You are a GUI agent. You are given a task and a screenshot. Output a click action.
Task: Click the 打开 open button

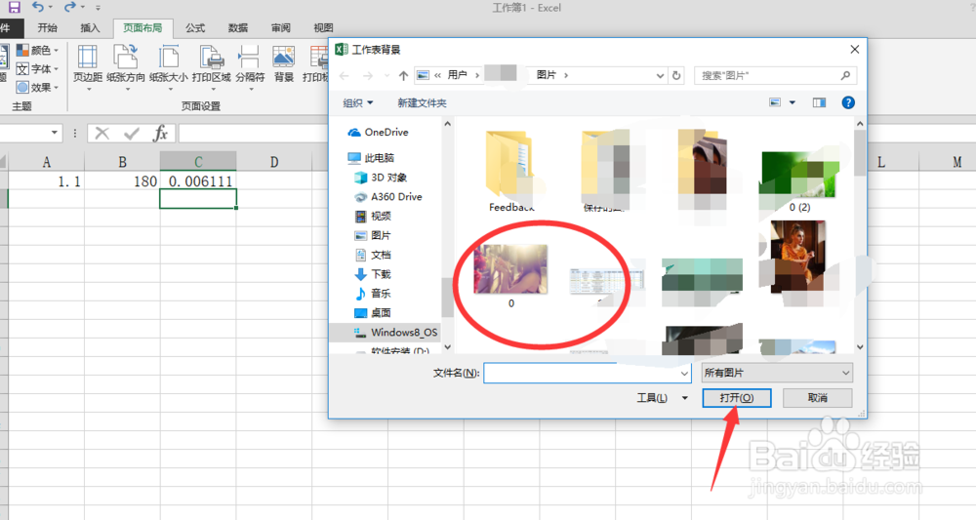736,398
